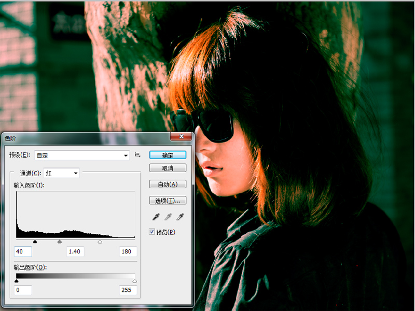Viewport: 415px width, 311px height.
Task: Click the 取消 (Cancel) button
Action: pyautogui.click(x=168, y=168)
